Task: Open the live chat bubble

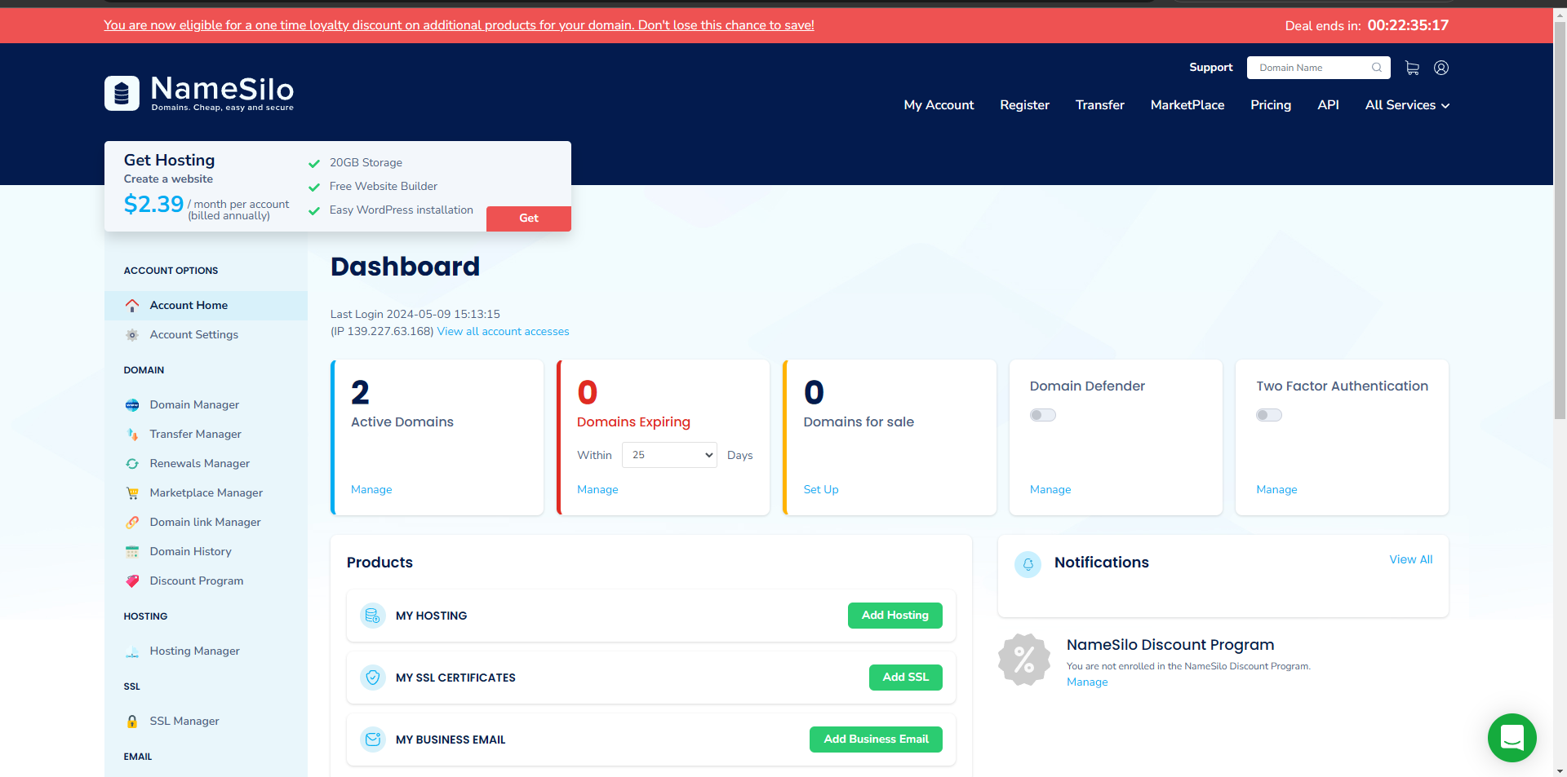Action: tap(1512, 738)
